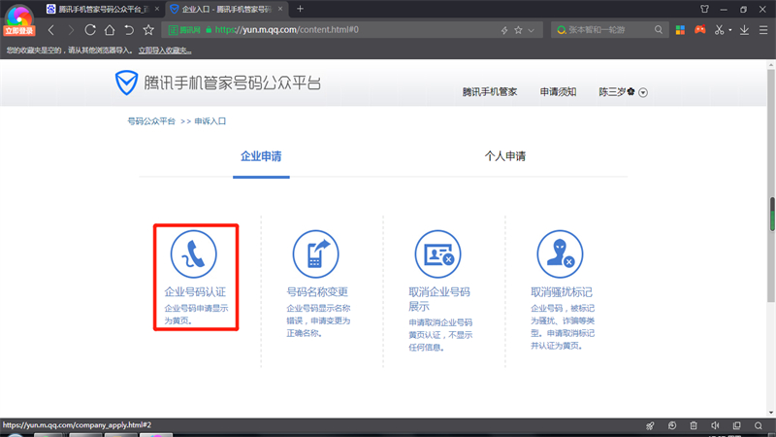Open the game controller extension icon
This screenshot has width=776, height=437.
(x=699, y=30)
